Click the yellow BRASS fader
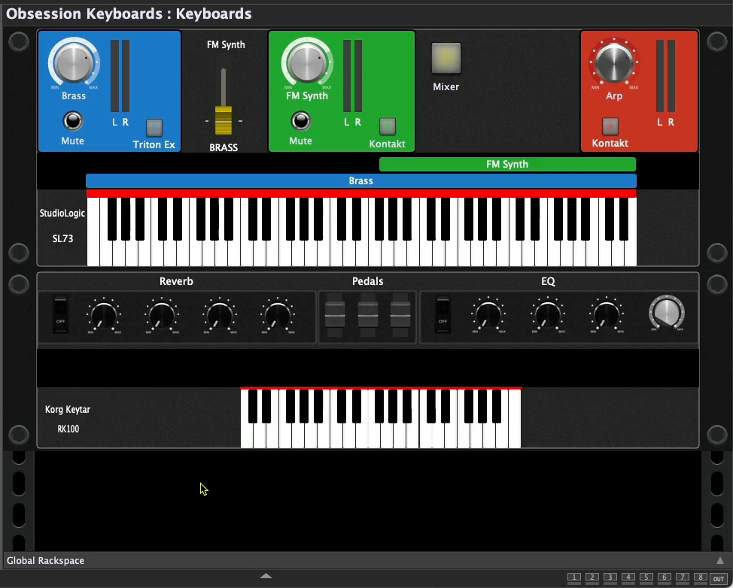733x588 pixels. (x=224, y=120)
